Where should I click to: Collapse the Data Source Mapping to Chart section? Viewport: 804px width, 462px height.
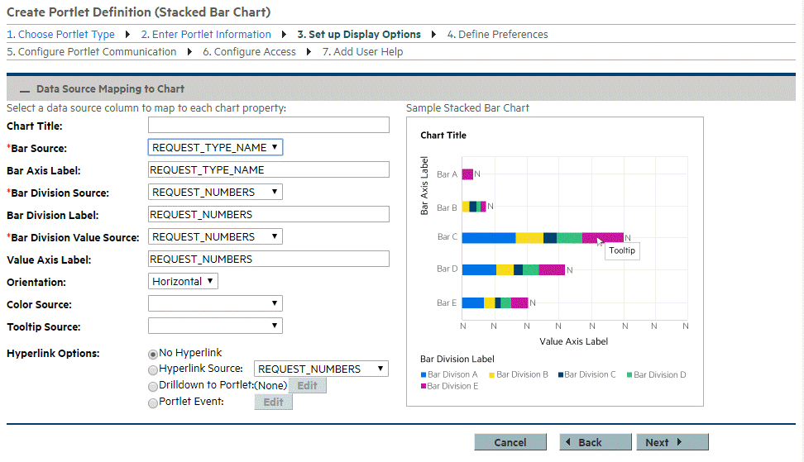point(25,89)
